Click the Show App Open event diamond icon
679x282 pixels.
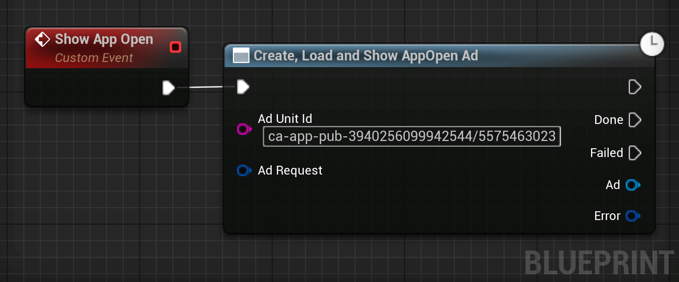(42, 39)
